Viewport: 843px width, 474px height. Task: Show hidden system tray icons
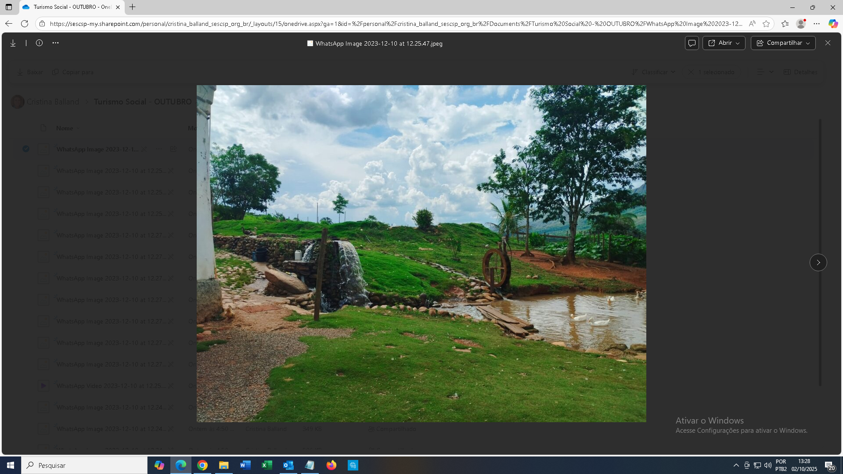coord(736,465)
